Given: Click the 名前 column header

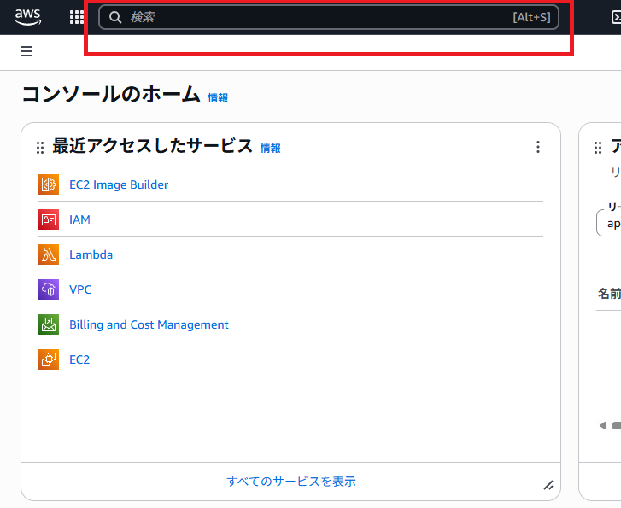Looking at the screenshot, I should pyautogui.click(x=609, y=294).
